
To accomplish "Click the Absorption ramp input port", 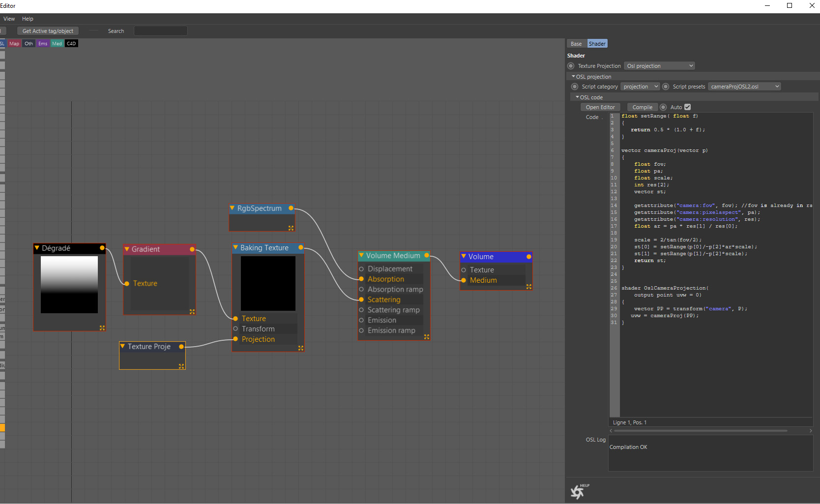I will pos(361,290).
